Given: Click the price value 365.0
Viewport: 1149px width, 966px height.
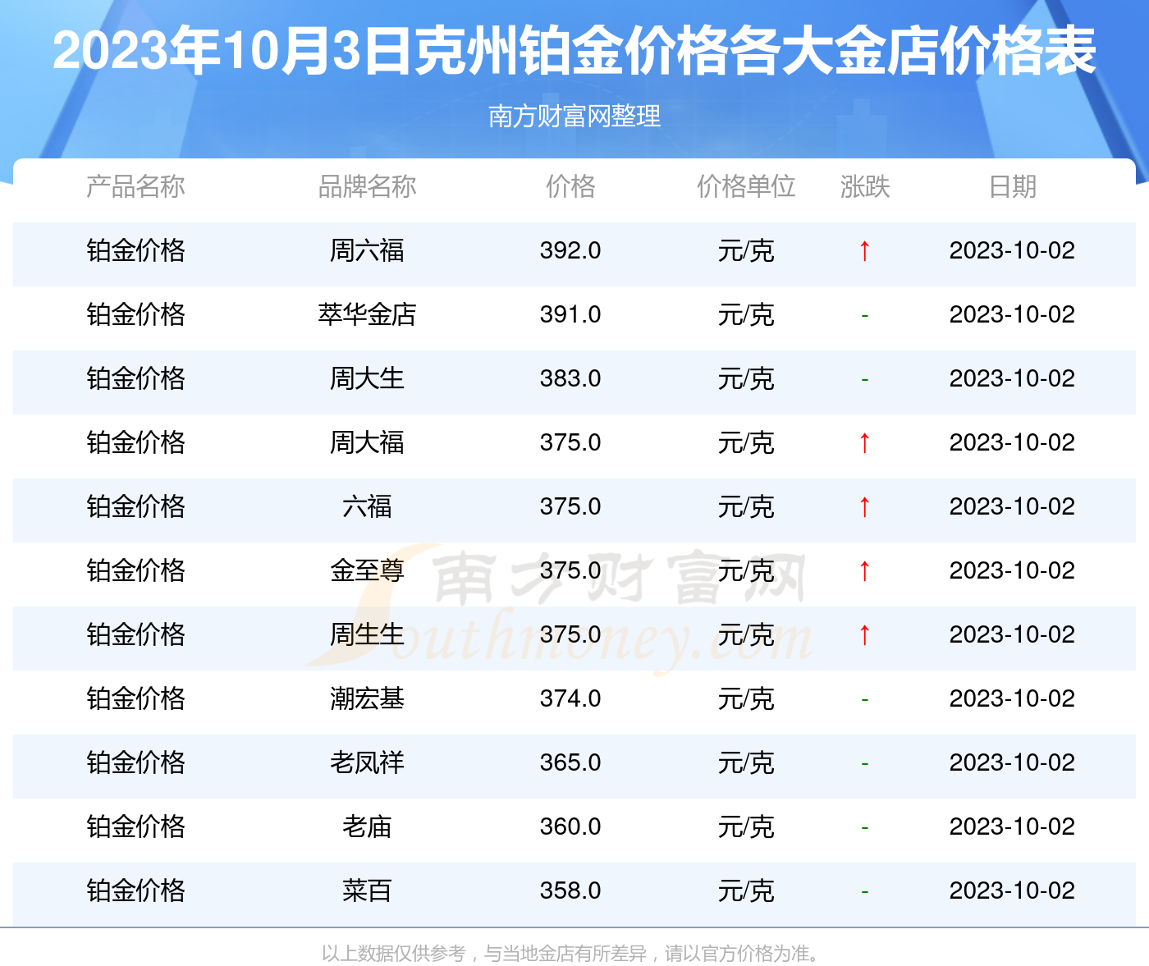Looking at the screenshot, I should (x=570, y=763).
